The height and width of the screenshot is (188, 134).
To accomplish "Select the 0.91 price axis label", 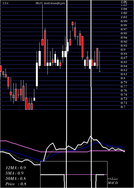I will 124,46.
